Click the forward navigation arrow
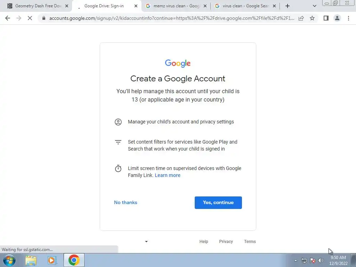This screenshot has width=356, height=267. tap(19, 18)
